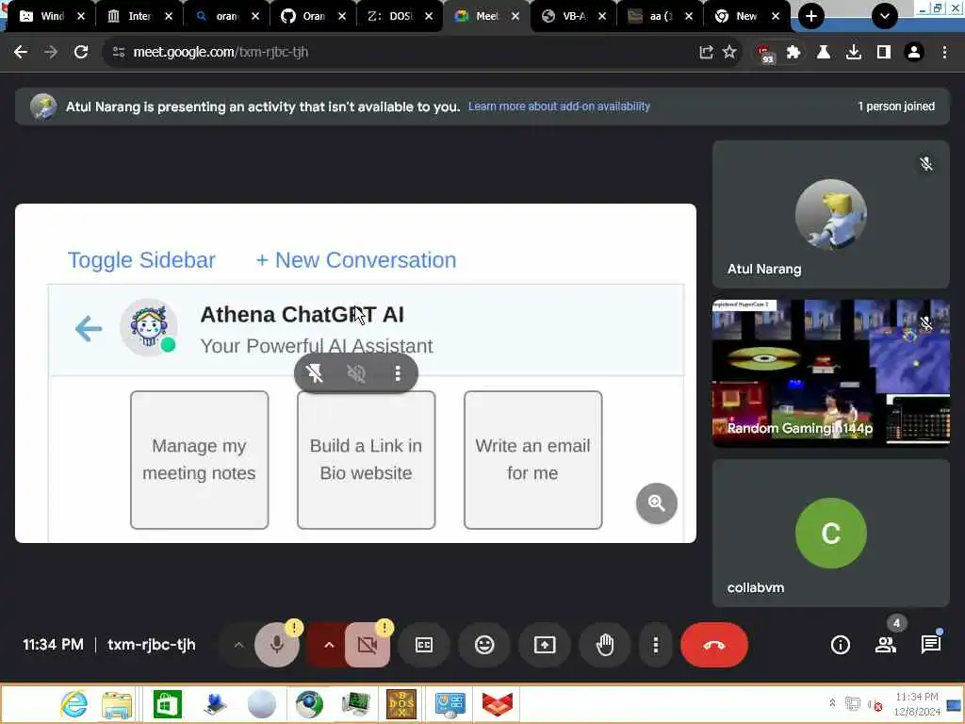Show hidden system tray icons
Image resolution: width=965 pixels, height=724 pixels.
pyautogui.click(x=832, y=702)
